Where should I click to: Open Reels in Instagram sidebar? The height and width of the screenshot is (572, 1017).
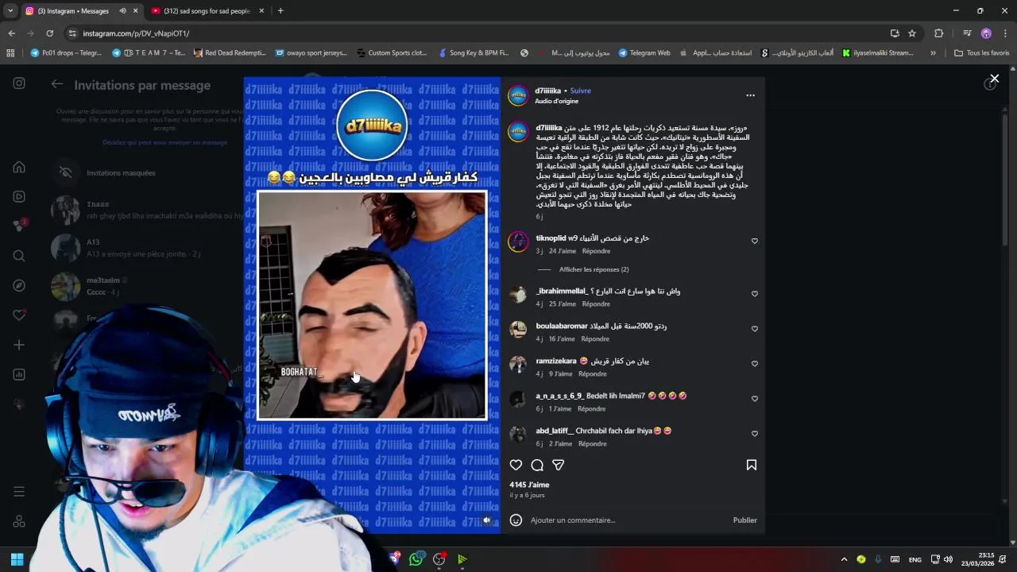(19, 196)
